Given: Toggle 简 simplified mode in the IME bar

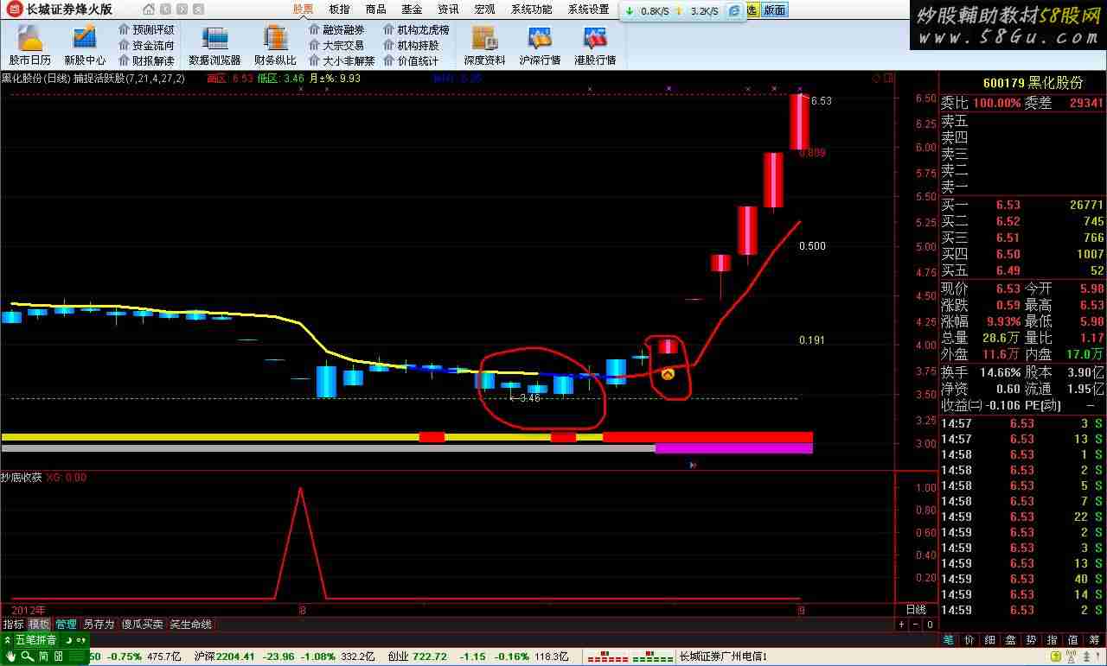Looking at the screenshot, I should click(x=42, y=656).
